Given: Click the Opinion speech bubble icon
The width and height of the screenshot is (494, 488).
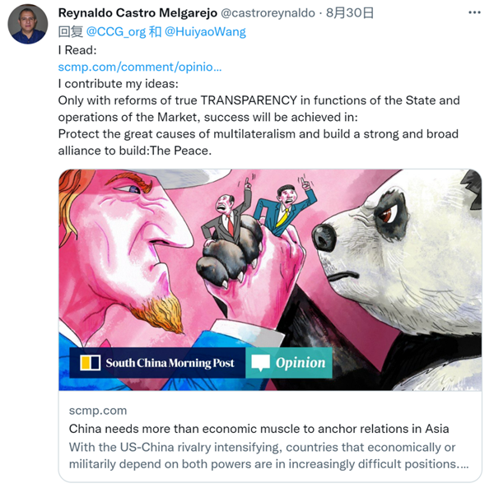Looking at the screenshot, I should pos(260,363).
